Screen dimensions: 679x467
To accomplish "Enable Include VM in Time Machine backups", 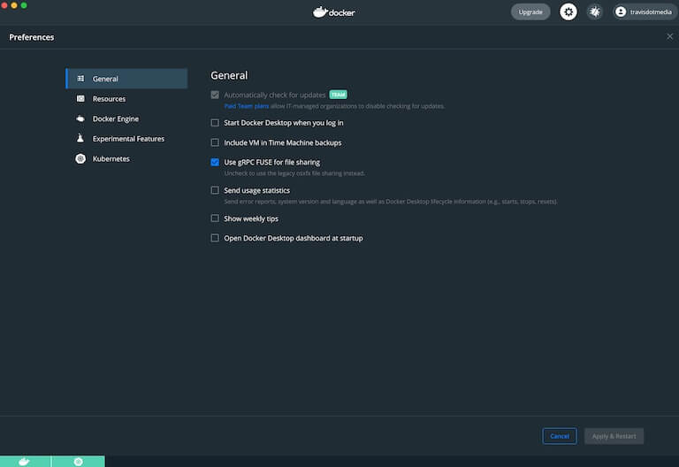I will (215, 142).
